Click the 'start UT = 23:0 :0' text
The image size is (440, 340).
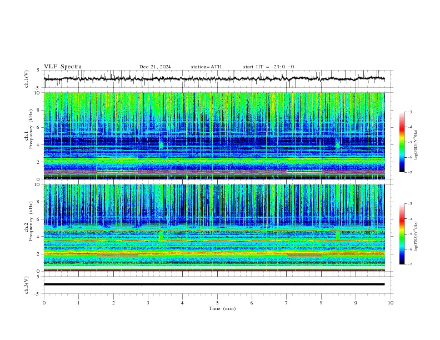click(268, 67)
